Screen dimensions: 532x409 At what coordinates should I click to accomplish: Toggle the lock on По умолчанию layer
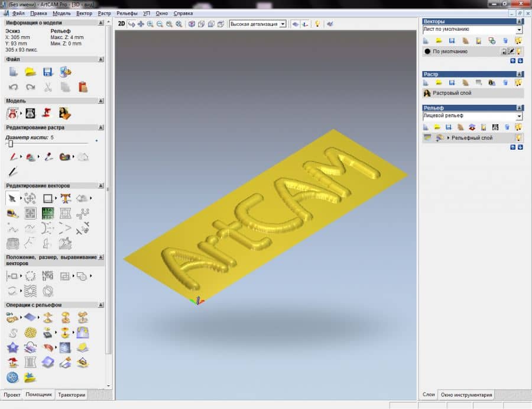click(504, 51)
